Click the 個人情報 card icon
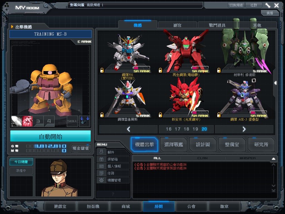Image resolution: width=285 pixels, height=214 pixels. coord(101,166)
